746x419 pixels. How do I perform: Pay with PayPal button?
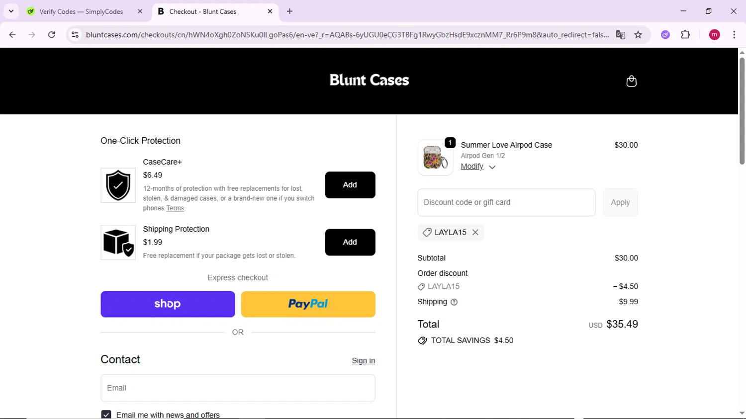click(308, 304)
